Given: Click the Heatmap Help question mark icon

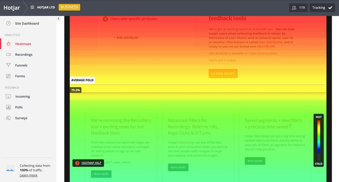Looking at the screenshot, I should pyautogui.click(x=77, y=163).
